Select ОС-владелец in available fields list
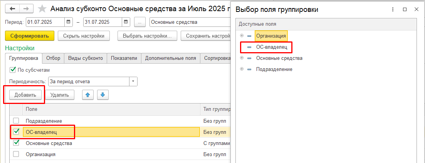This screenshot has height=163, width=425. point(272,47)
